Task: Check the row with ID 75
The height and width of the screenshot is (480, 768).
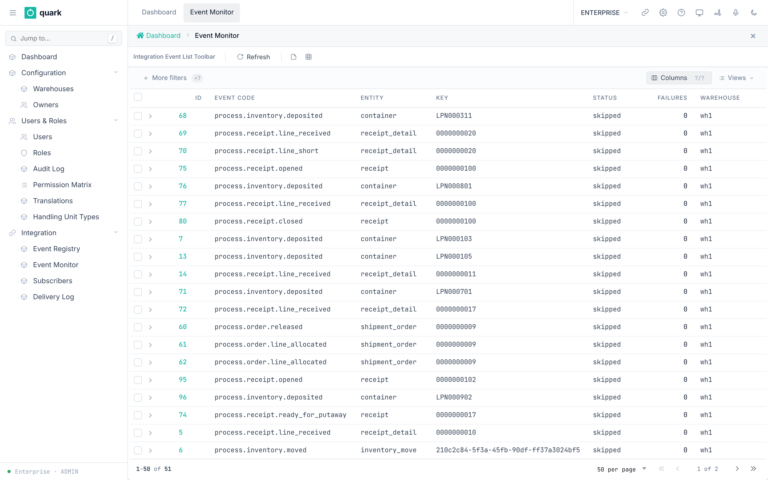Action: coord(138,169)
